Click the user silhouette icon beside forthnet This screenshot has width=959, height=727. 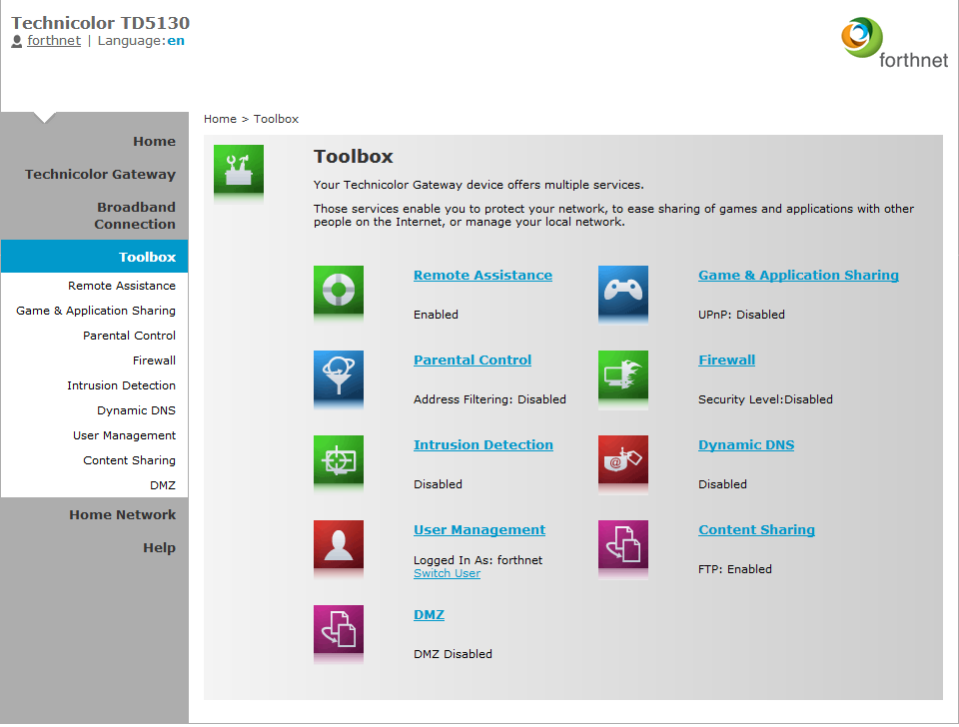(17, 41)
